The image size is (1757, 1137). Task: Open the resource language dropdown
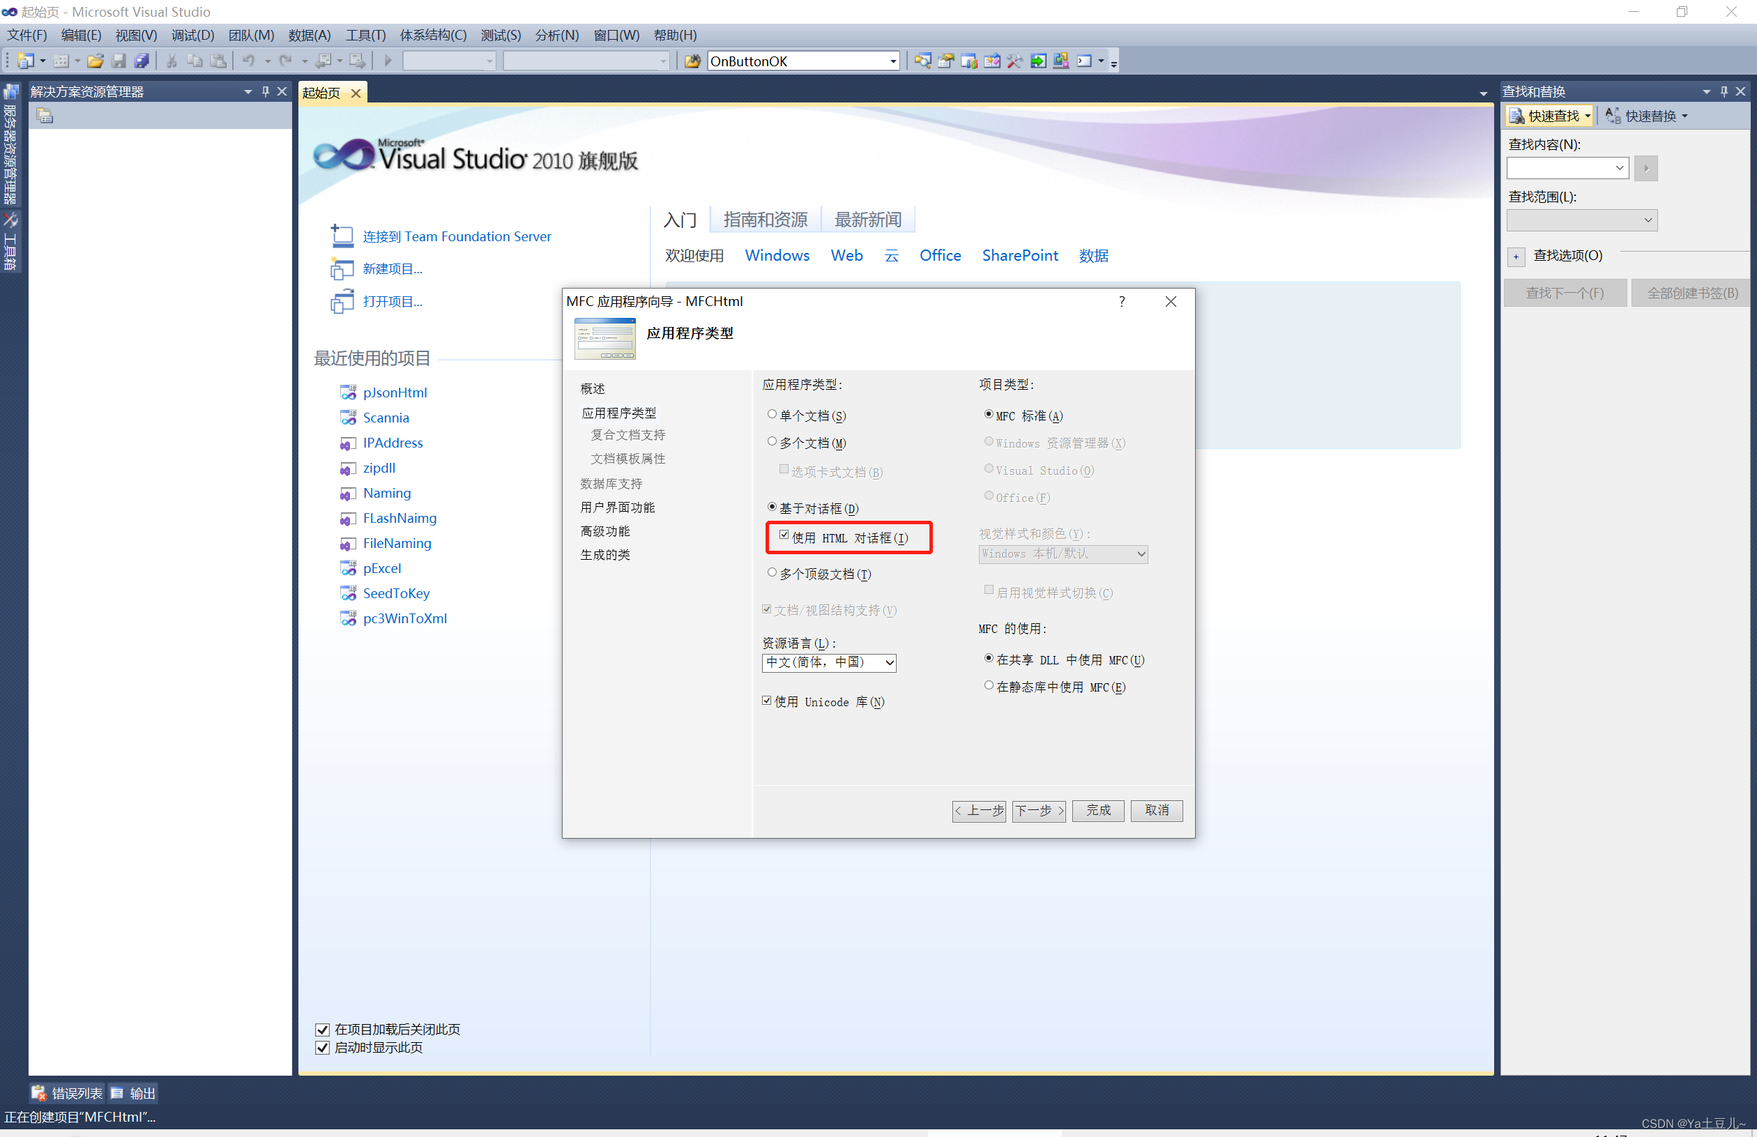click(x=889, y=662)
